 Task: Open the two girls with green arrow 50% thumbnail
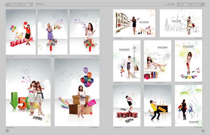(x=28, y=92)
